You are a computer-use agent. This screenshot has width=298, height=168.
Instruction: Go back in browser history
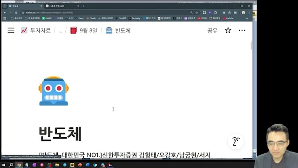[5, 13]
